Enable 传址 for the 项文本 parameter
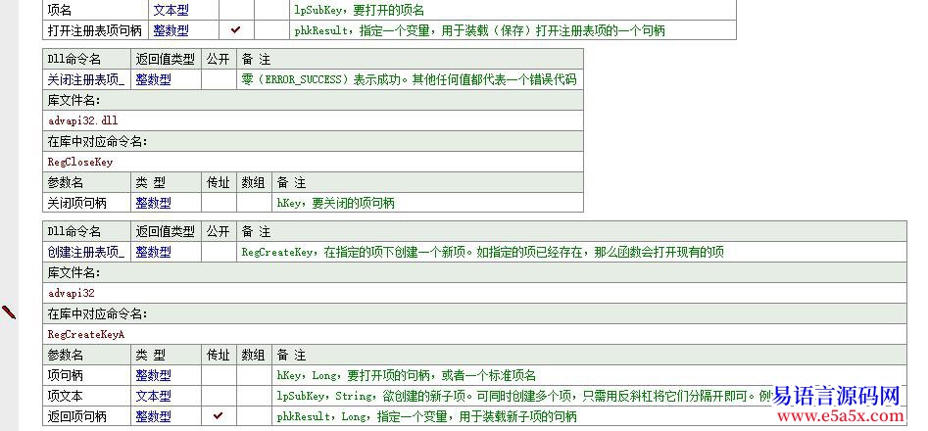This screenshot has height=431, width=928. (219, 396)
